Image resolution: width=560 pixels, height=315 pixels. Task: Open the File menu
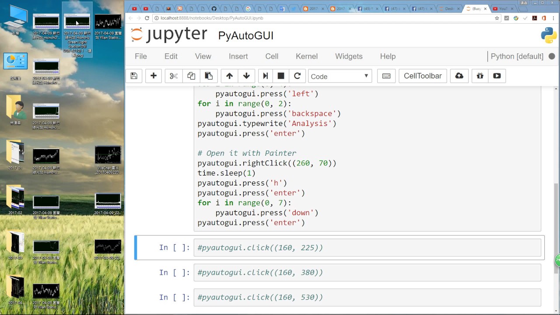pyautogui.click(x=141, y=56)
